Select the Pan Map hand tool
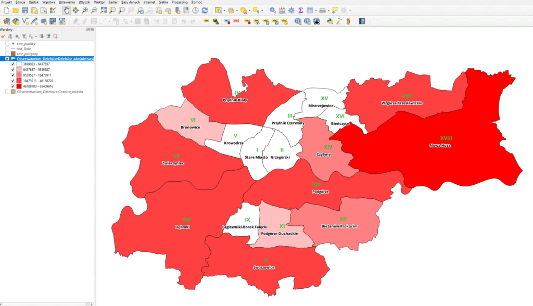 click(x=67, y=10)
